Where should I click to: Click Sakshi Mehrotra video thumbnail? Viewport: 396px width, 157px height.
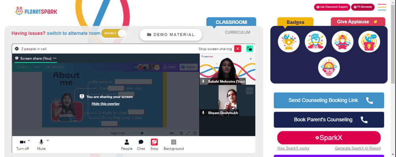(x=227, y=69)
